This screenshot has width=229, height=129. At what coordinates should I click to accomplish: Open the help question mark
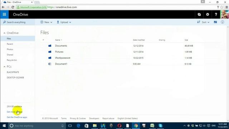click(216, 14)
